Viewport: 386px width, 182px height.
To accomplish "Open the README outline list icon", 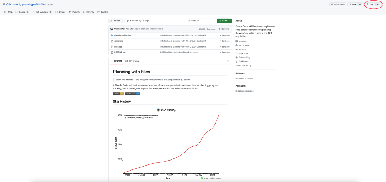I will (228, 61).
